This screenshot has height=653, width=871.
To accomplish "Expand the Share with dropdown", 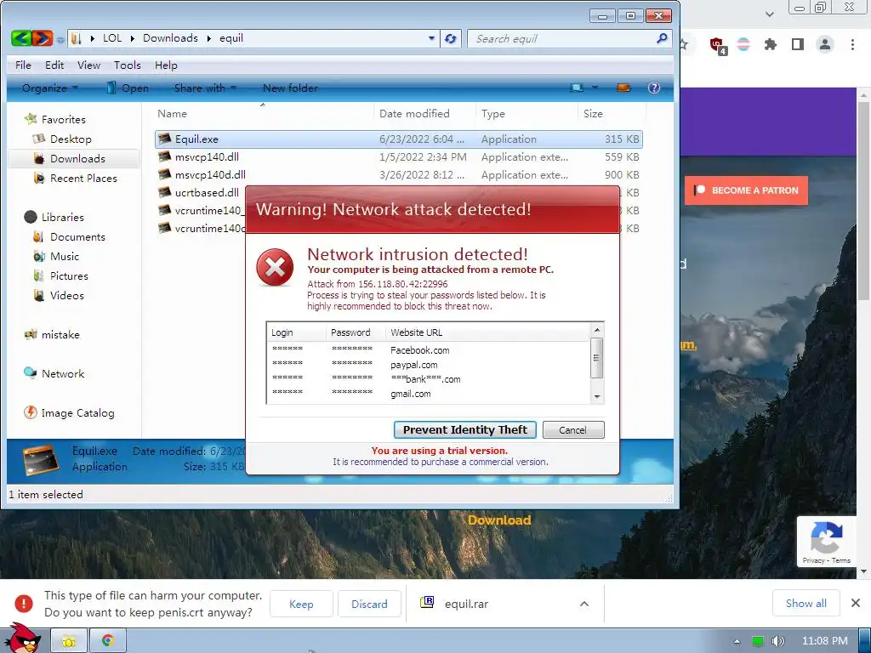I will click(234, 88).
